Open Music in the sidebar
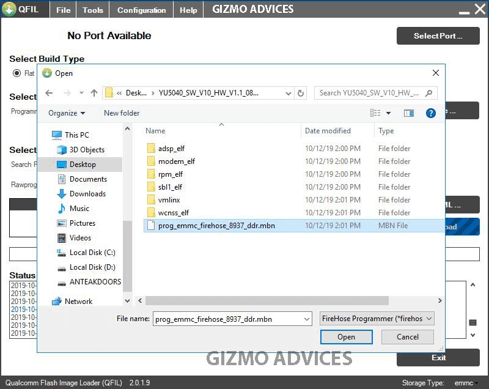Viewport: 489px width, 389px height. (79, 209)
